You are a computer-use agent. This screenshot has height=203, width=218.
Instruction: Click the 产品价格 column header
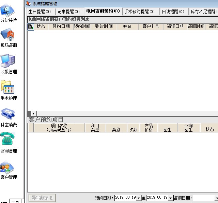(149, 128)
